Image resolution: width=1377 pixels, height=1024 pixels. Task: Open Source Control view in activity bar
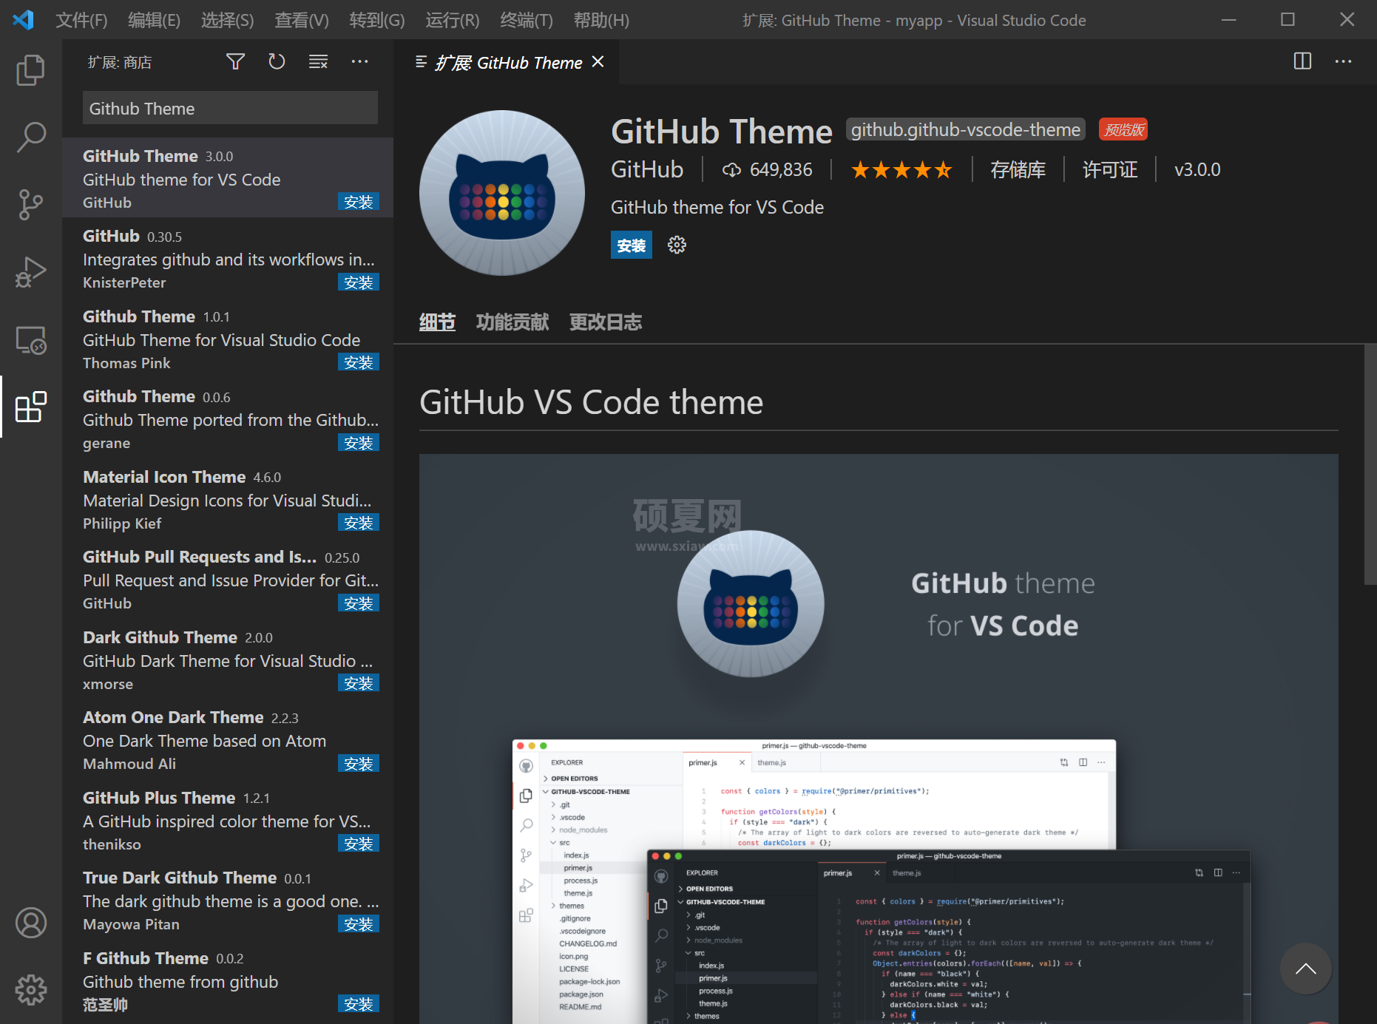[30, 204]
